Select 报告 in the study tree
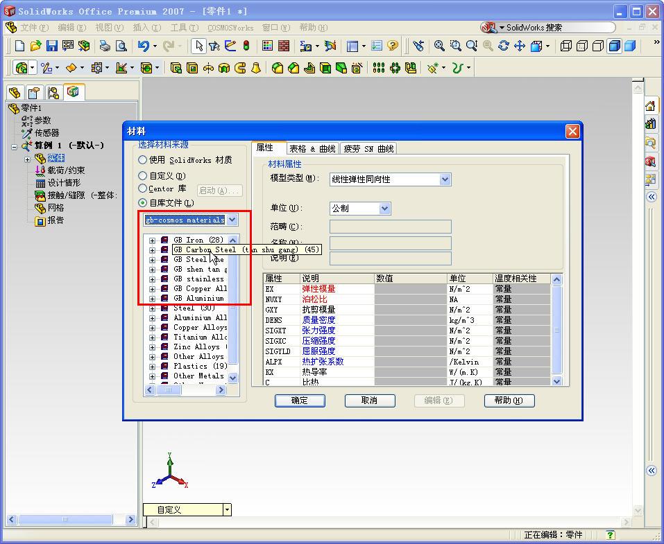Image resolution: width=664 pixels, height=544 pixels. point(56,220)
